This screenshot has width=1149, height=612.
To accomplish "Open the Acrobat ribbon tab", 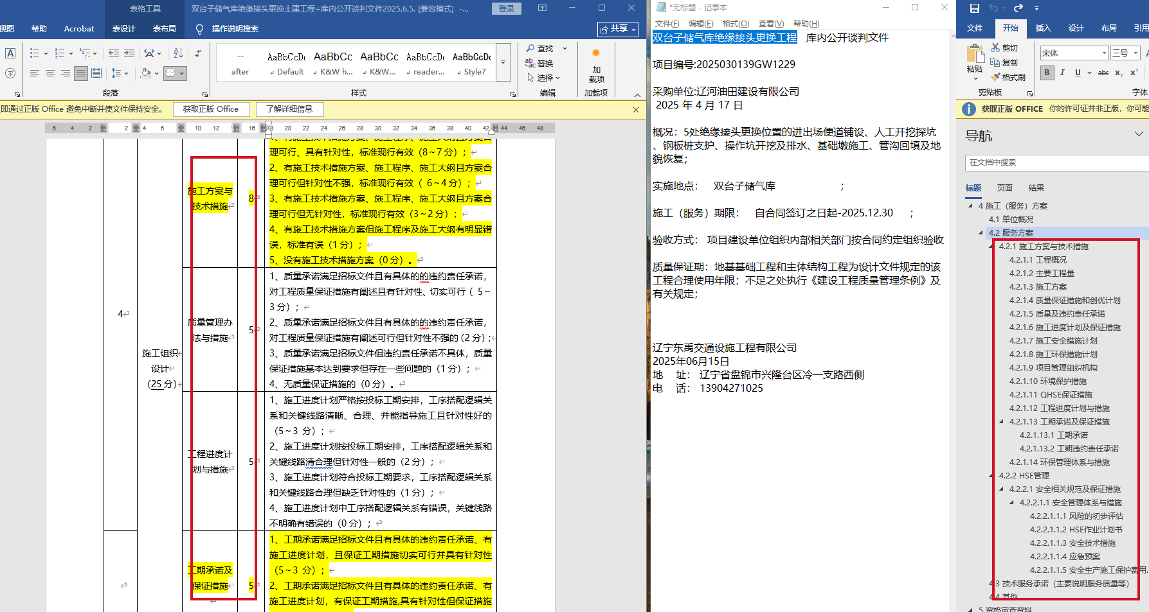I will [79, 29].
